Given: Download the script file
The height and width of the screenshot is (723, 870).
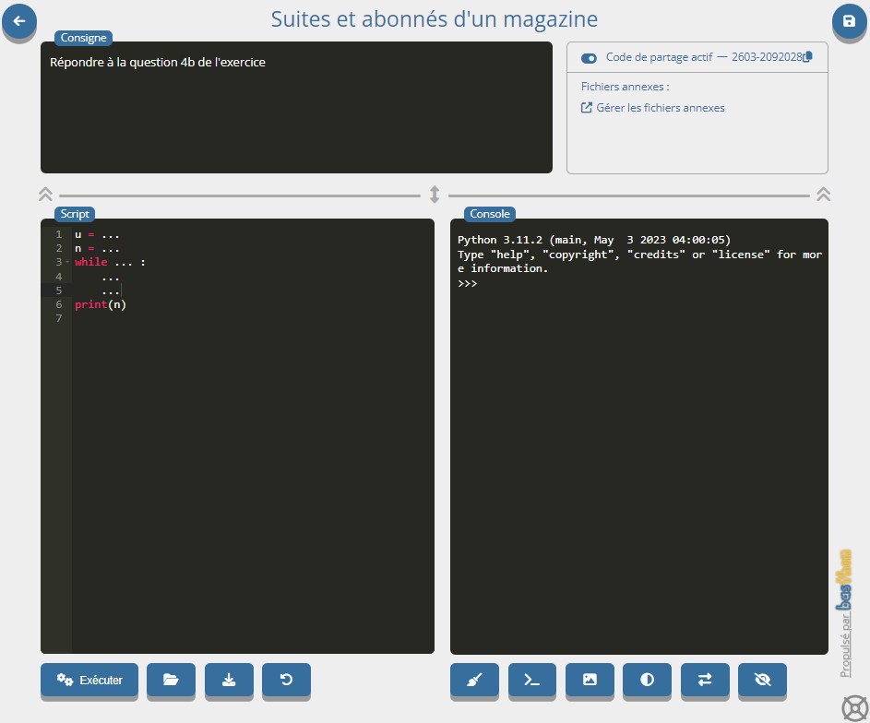Looking at the screenshot, I should 228,680.
